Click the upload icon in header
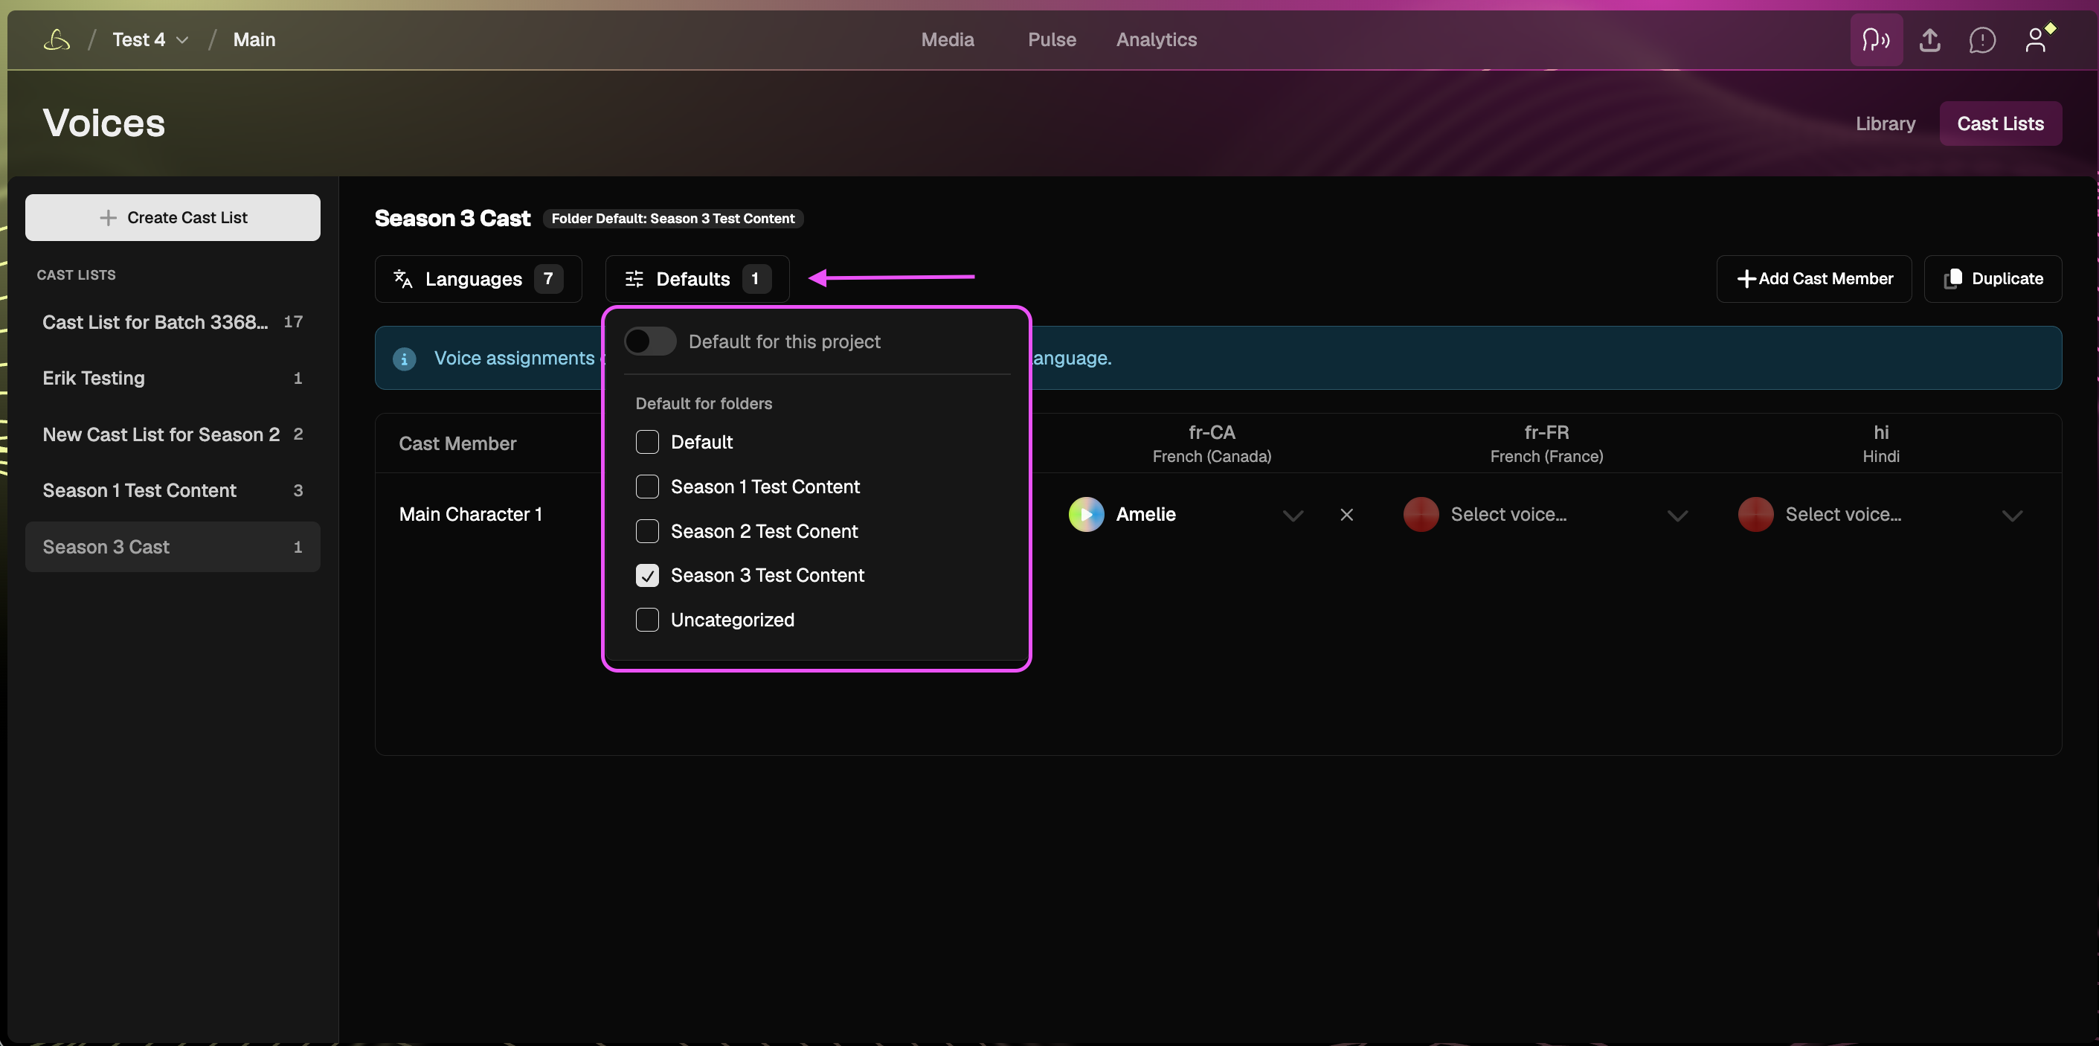This screenshot has height=1046, width=2099. [x=1929, y=39]
